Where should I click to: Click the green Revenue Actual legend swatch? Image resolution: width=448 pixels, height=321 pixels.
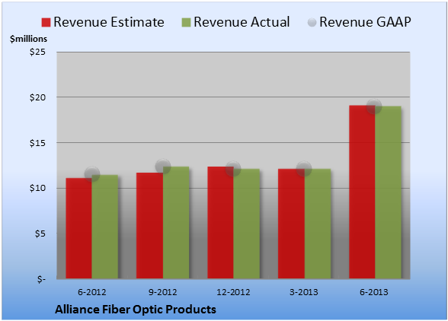tap(186, 23)
